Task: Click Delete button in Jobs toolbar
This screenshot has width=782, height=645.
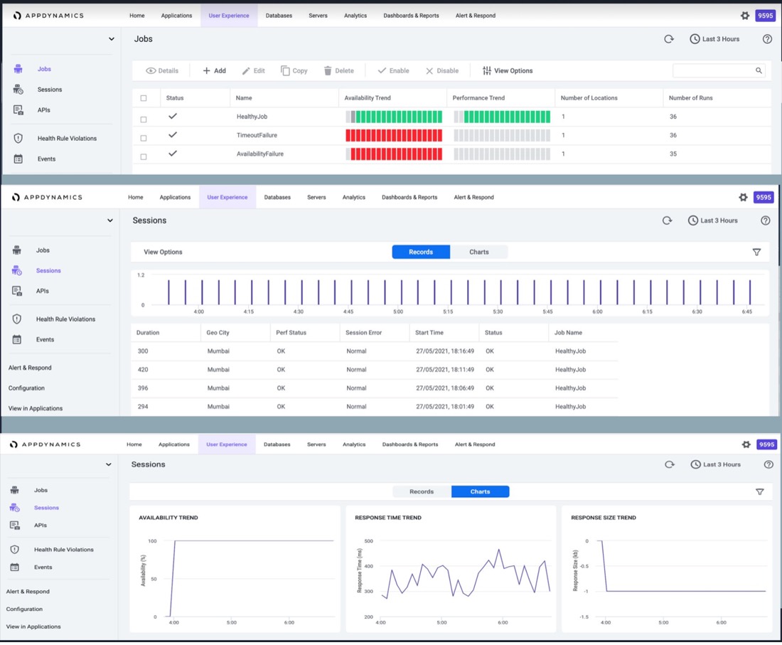Action: pyautogui.click(x=339, y=71)
